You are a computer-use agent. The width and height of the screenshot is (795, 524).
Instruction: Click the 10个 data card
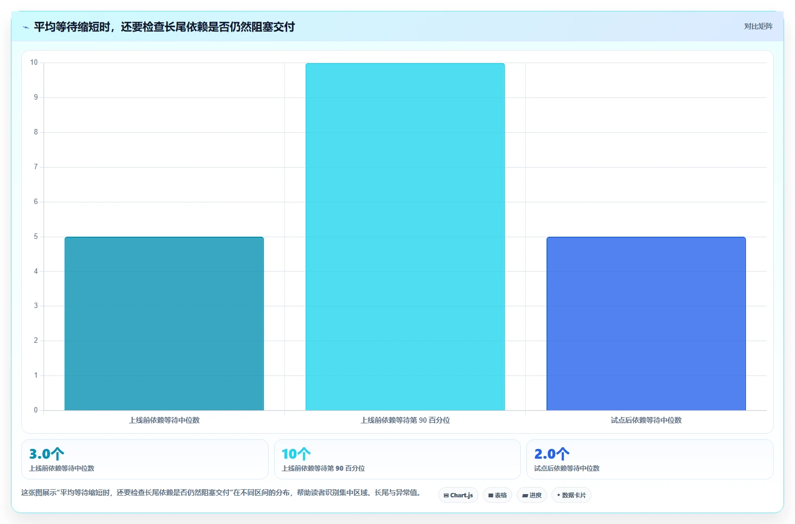point(397,459)
